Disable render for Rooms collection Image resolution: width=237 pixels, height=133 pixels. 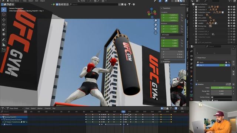(x=234, y=15)
